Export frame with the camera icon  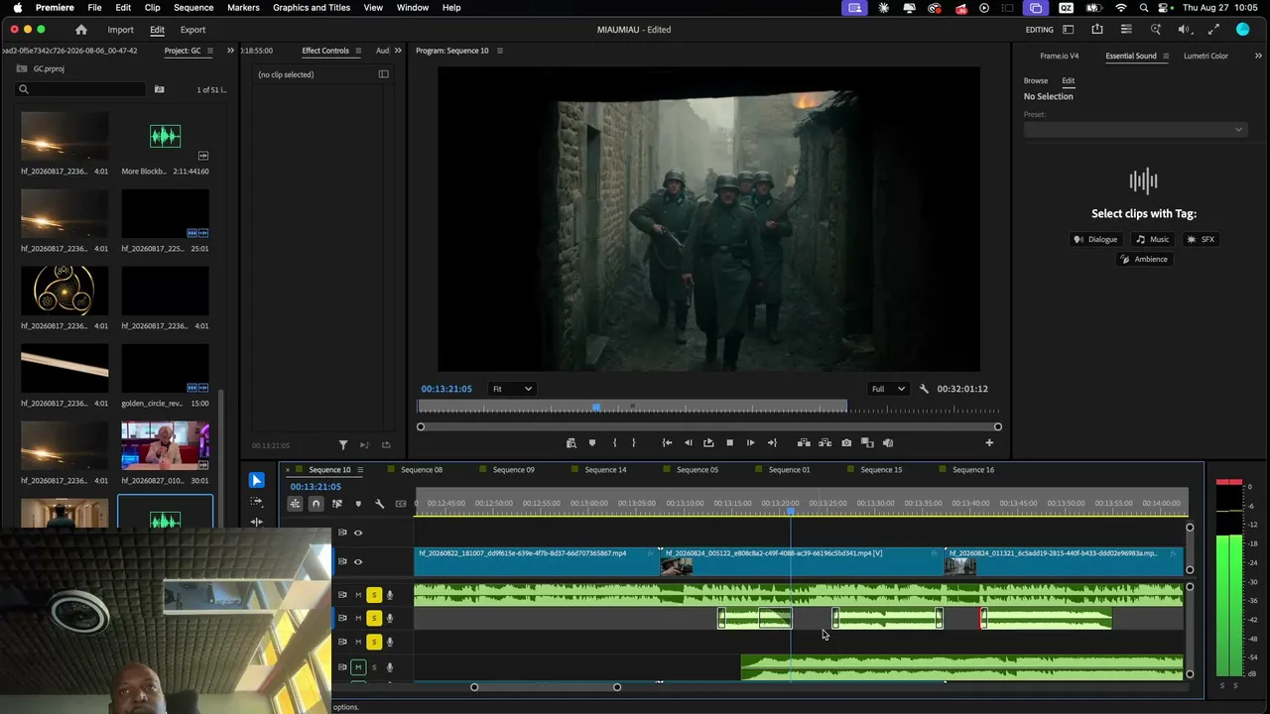846,443
